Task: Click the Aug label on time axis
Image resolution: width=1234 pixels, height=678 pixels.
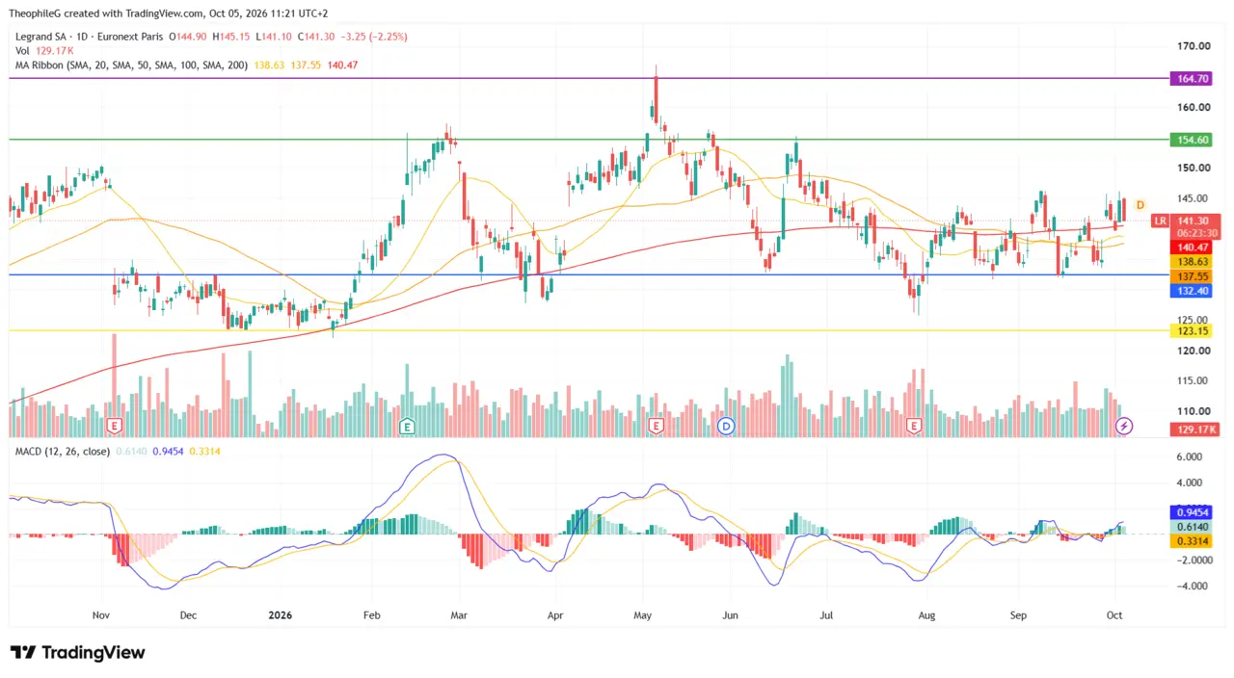Action: [x=926, y=613]
